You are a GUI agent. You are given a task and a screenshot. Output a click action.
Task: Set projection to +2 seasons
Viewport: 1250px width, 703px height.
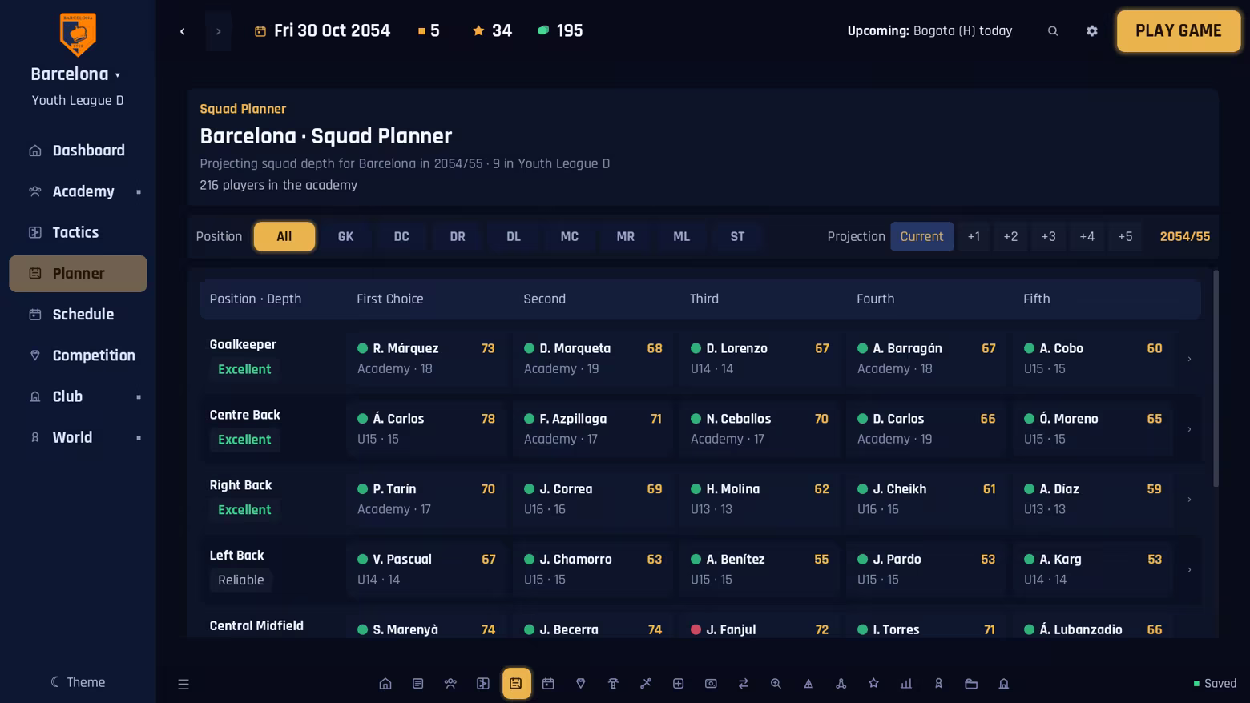pyautogui.click(x=1010, y=236)
